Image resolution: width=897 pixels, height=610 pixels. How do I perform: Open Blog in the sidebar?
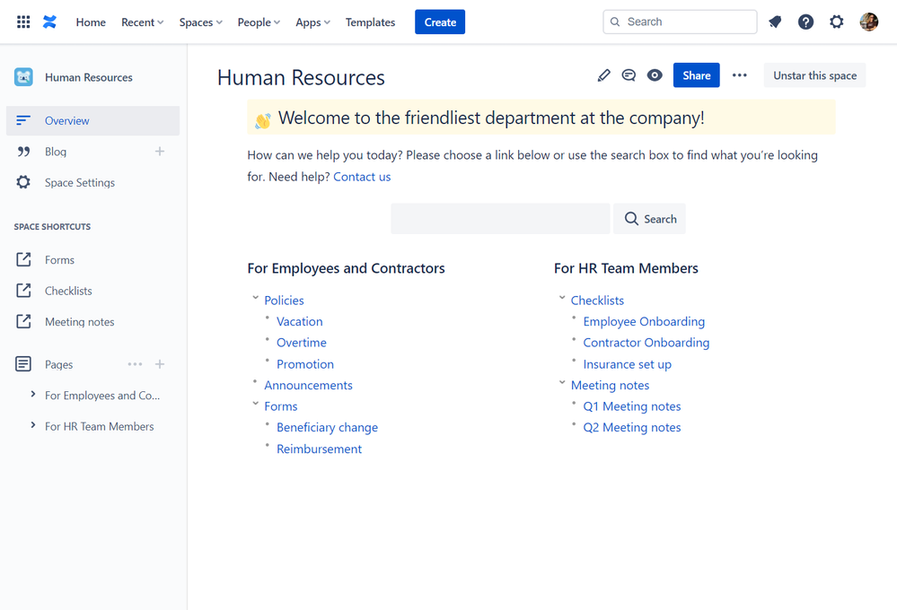tap(56, 152)
